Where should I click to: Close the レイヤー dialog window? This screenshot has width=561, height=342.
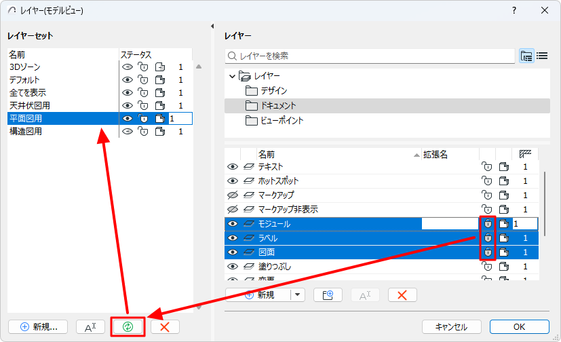[545, 10]
